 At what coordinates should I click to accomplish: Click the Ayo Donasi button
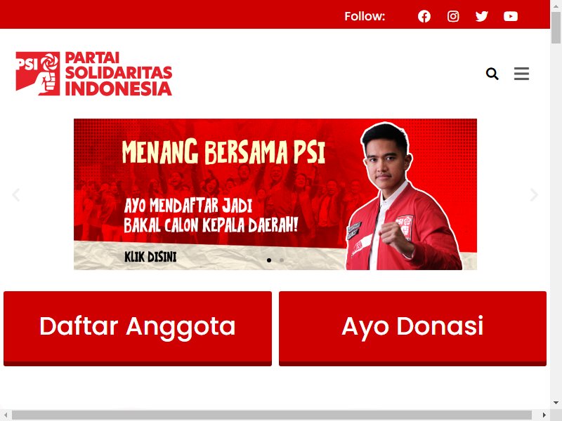coord(412,328)
